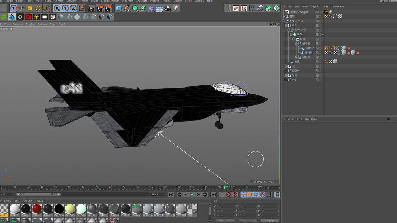397x223 pixels.
Task: Toggle the X axis lock
Action: click(57, 8)
